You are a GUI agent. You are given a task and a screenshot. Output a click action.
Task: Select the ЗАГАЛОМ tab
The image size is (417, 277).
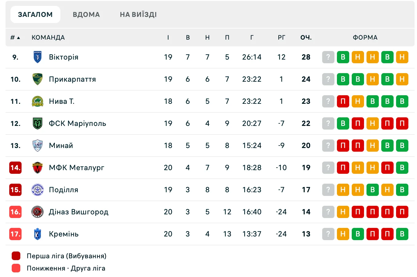coord(35,14)
